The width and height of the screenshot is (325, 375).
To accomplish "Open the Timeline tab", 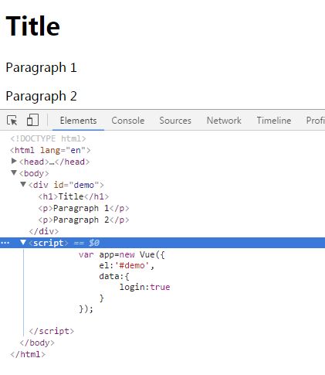I will point(274,121).
